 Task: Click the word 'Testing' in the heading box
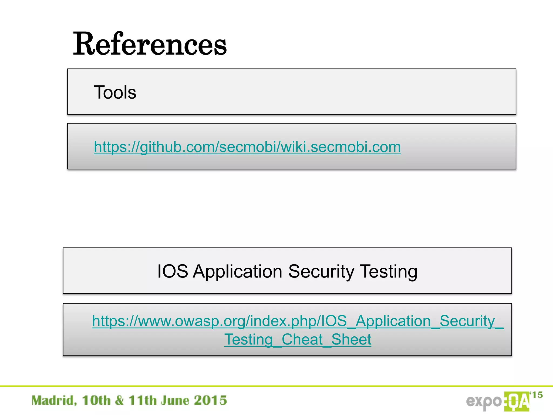[x=389, y=271]
